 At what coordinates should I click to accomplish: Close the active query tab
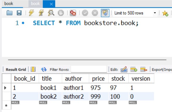[x=51, y=4]
